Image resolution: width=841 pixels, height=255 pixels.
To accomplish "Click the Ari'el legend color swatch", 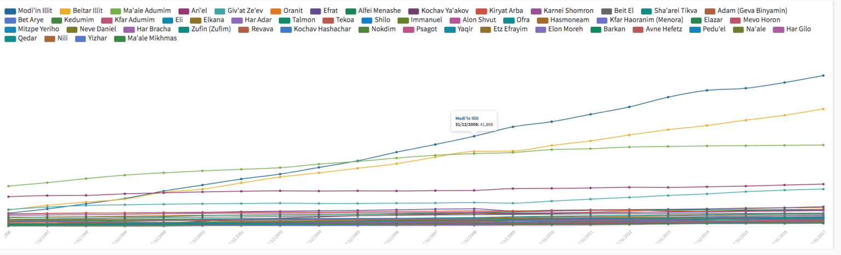I will [x=183, y=11].
